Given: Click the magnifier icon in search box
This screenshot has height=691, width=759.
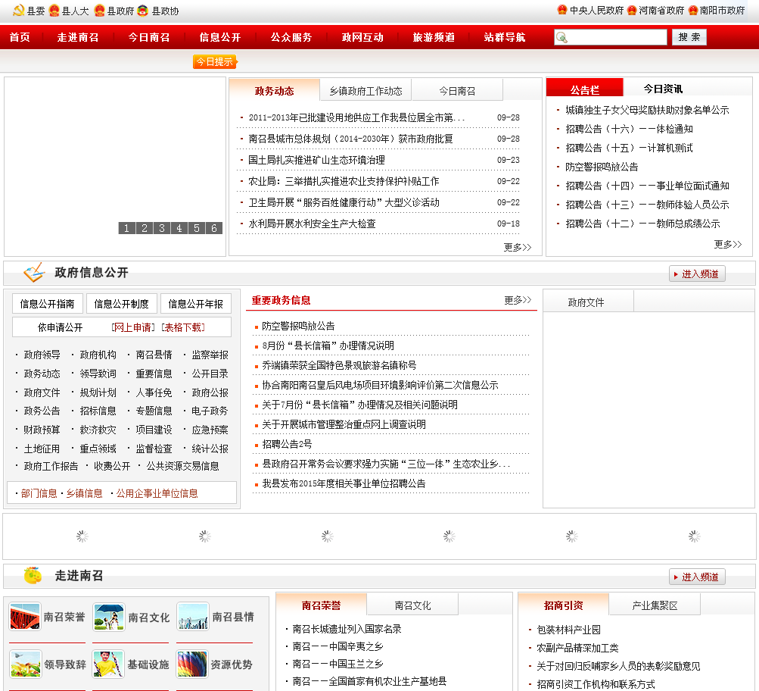Looking at the screenshot, I should (561, 37).
